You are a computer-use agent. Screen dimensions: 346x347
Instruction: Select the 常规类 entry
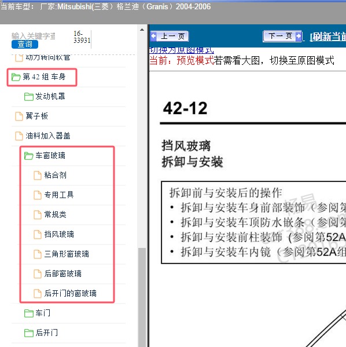pos(55,215)
